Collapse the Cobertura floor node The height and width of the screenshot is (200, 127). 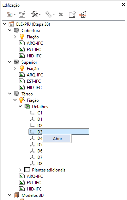[x=10, y=30]
